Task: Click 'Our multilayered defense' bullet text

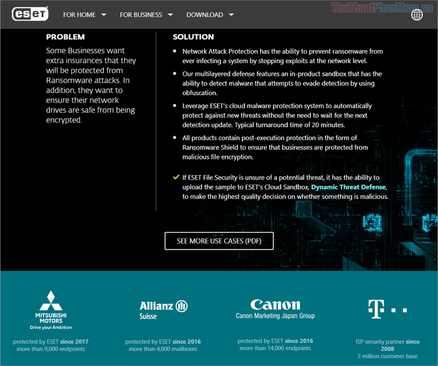Action: tap(282, 83)
